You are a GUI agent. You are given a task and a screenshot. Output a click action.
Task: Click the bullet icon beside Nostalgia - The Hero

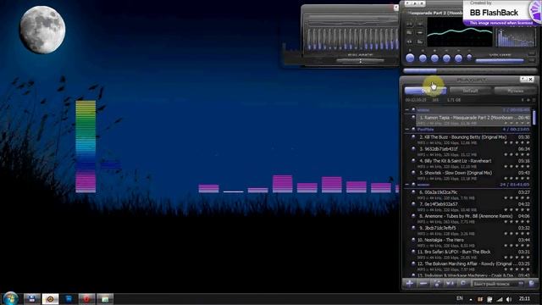(x=413, y=240)
